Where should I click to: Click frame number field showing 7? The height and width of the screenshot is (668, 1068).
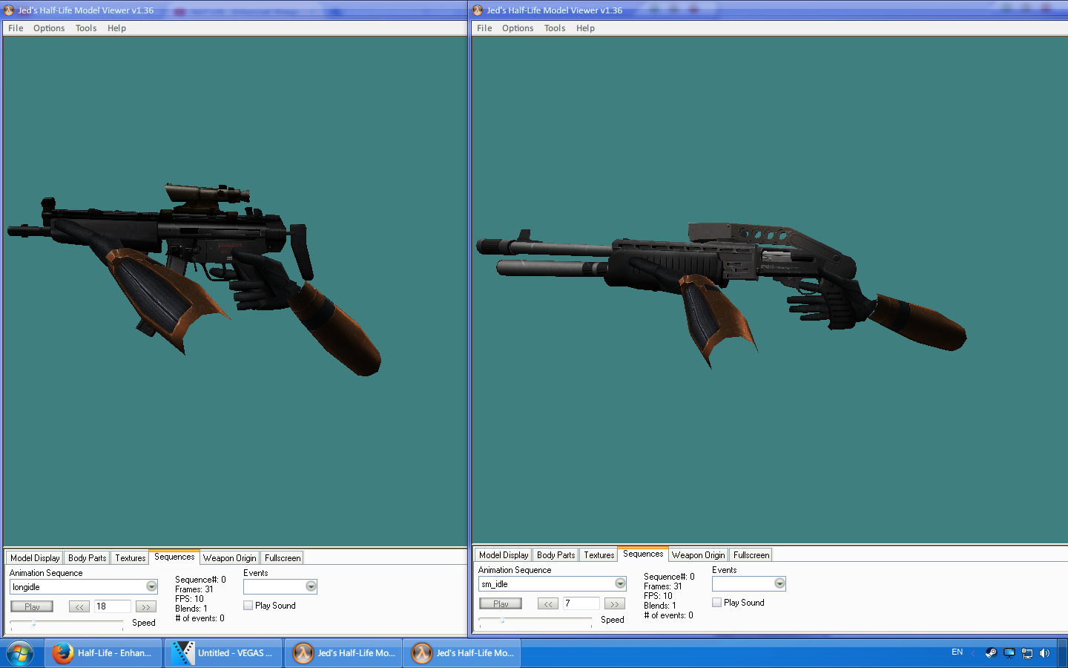tap(581, 603)
